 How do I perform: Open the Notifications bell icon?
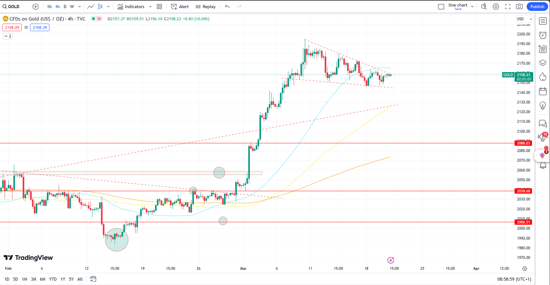(543, 166)
